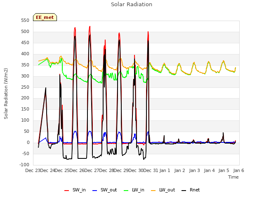
Task: Click the Solar Radiation chart title
Action: click(132, 5)
